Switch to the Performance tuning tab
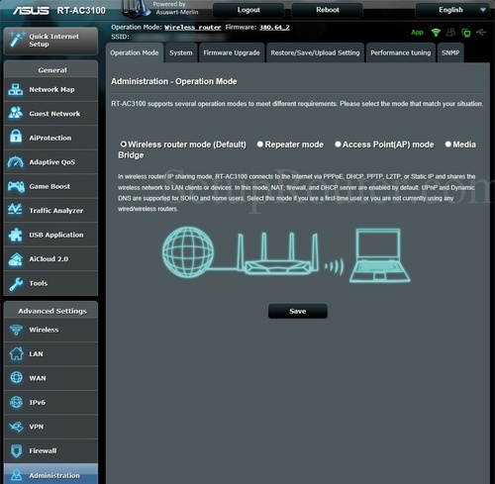The height and width of the screenshot is (484, 495). [x=401, y=52]
